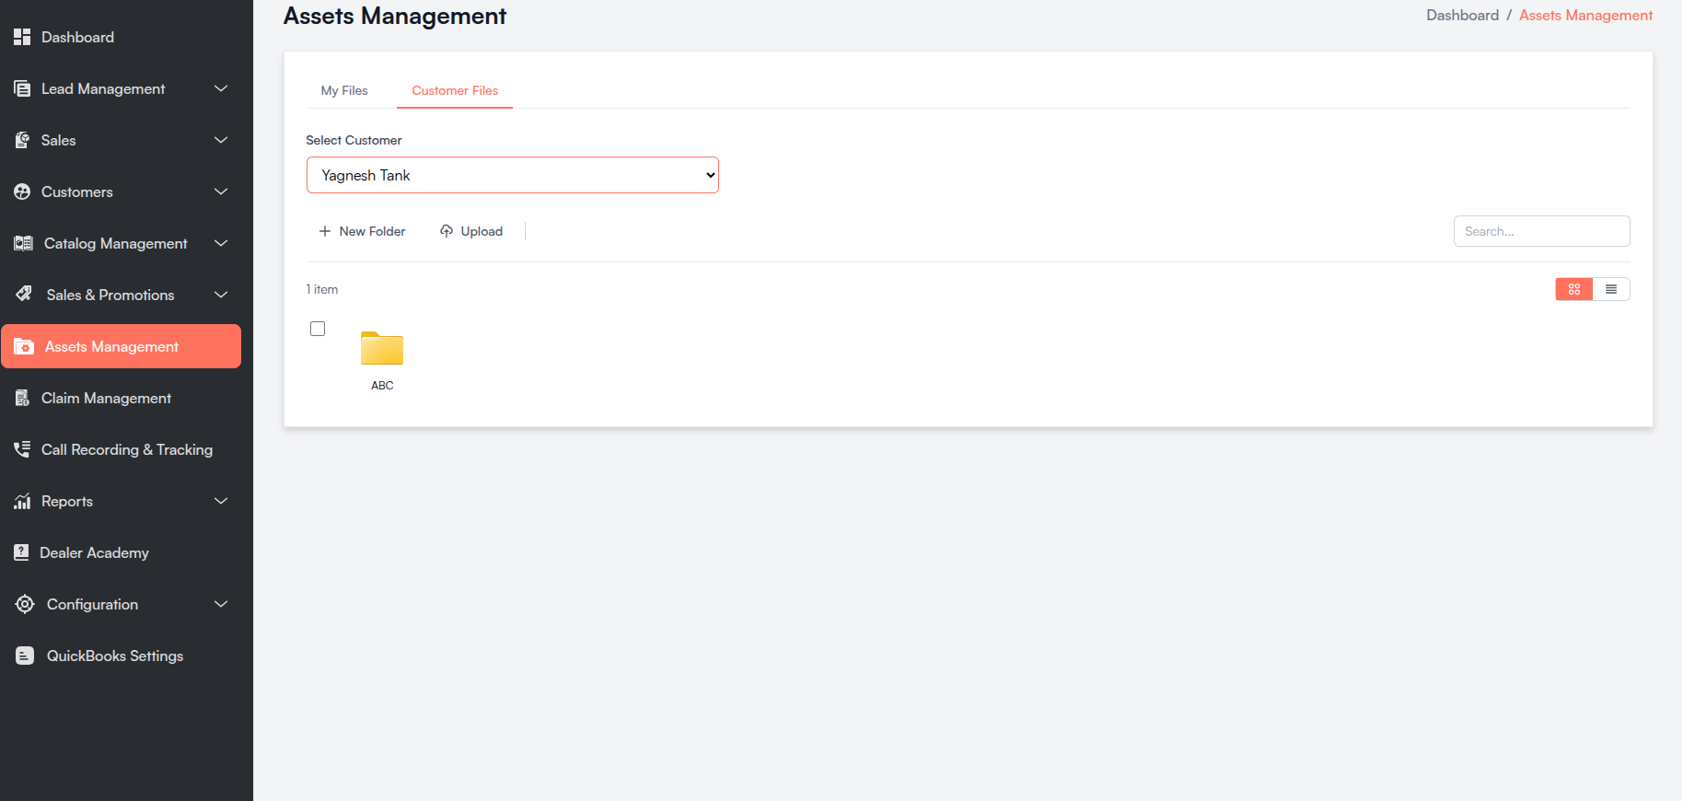The width and height of the screenshot is (1695, 801).
Task: Expand the Lead Management menu chevron
Action: click(x=221, y=88)
